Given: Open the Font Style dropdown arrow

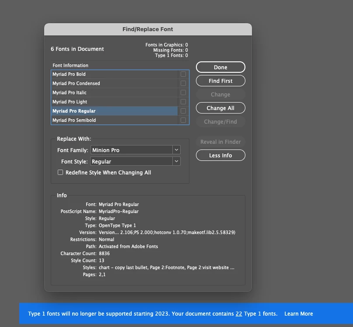Looking at the screenshot, I should 177,161.
